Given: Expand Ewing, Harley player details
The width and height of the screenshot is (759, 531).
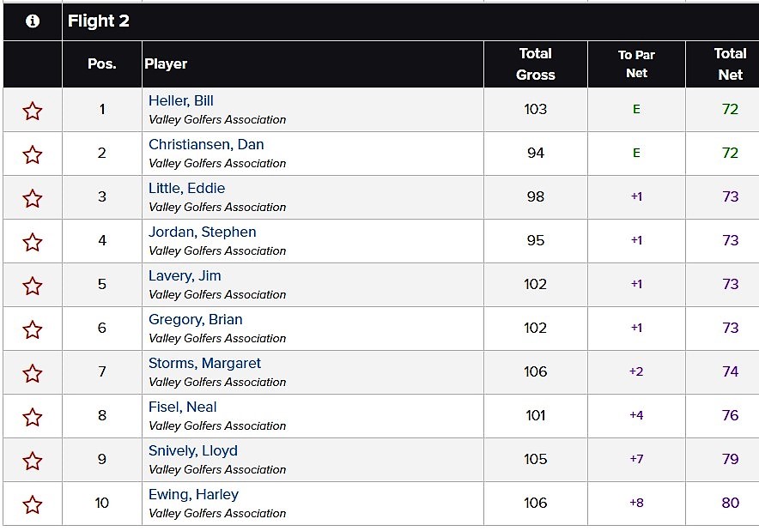Looking at the screenshot, I should tap(194, 494).
